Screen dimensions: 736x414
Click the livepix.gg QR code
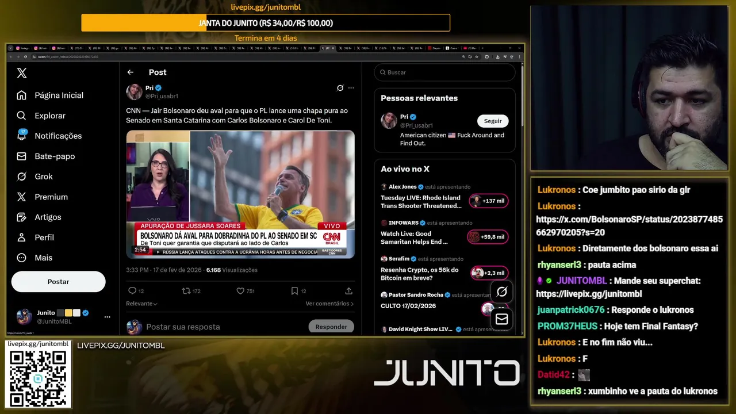tap(38, 378)
